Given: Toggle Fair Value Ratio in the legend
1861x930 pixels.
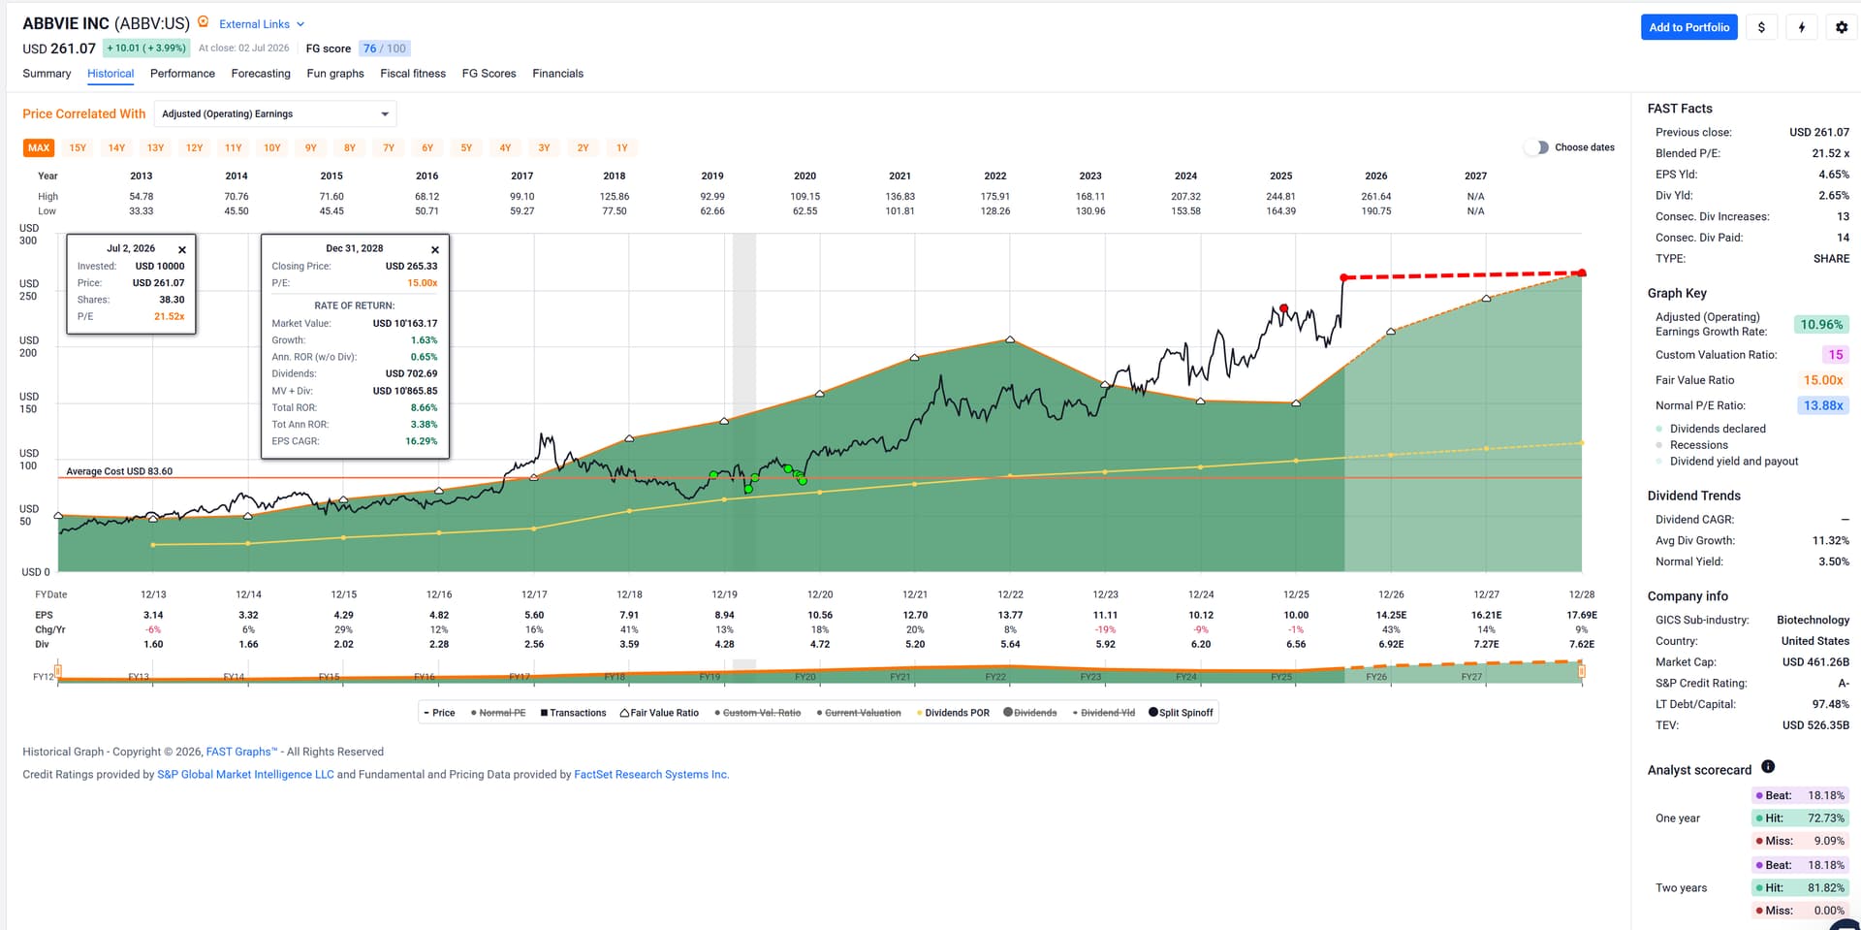Looking at the screenshot, I should click(659, 713).
